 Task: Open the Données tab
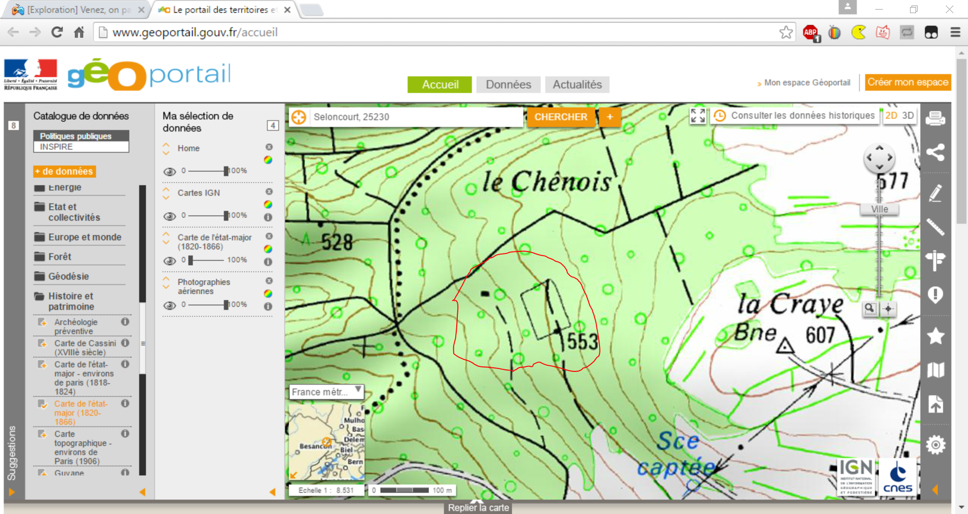point(508,85)
